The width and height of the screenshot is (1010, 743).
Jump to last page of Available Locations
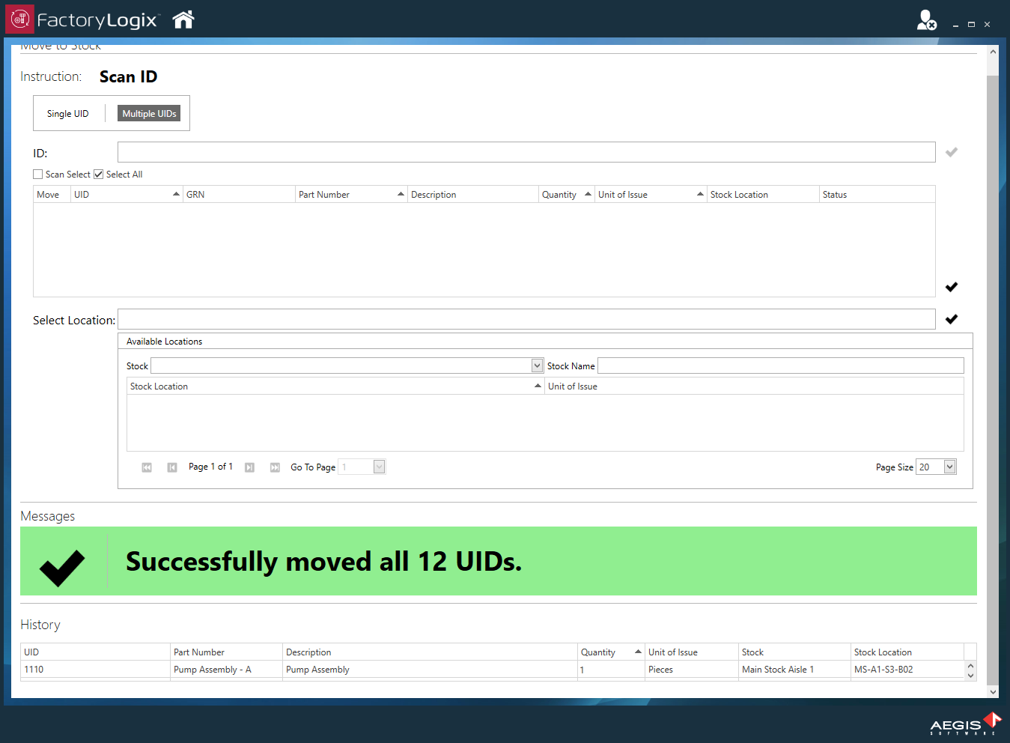tap(275, 467)
